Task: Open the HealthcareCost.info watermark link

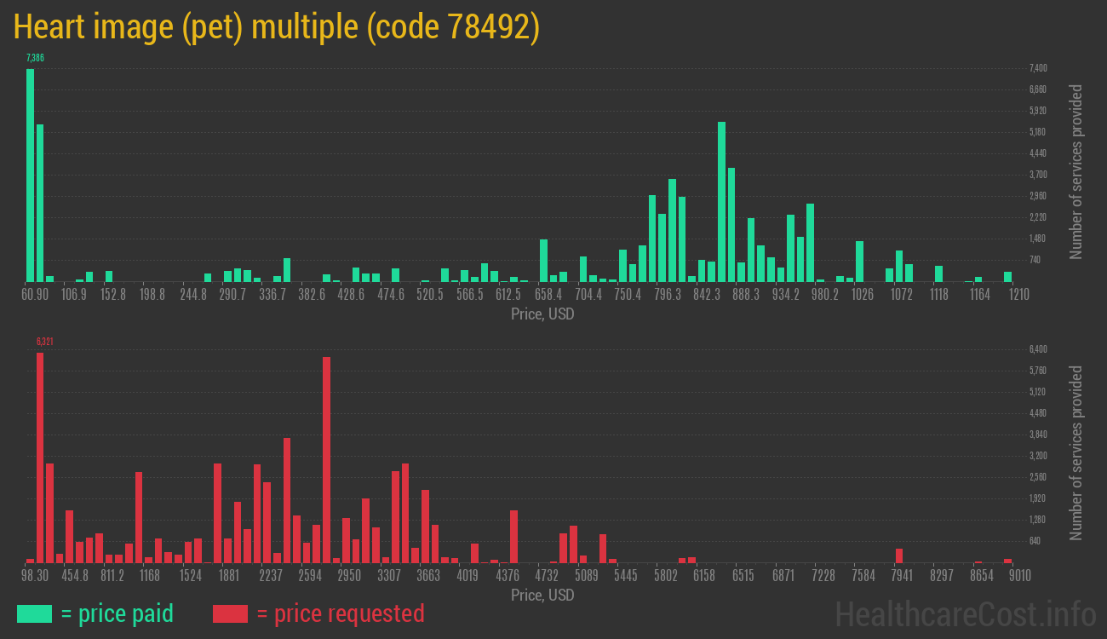Action: 965,614
